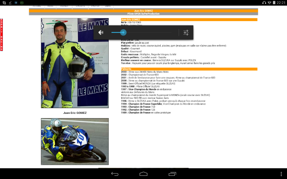This screenshot has width=287, height=179.
Task: Click the 2003 24H00 du Mans entry
Action: pyautogui.click(x=145, y=72)
